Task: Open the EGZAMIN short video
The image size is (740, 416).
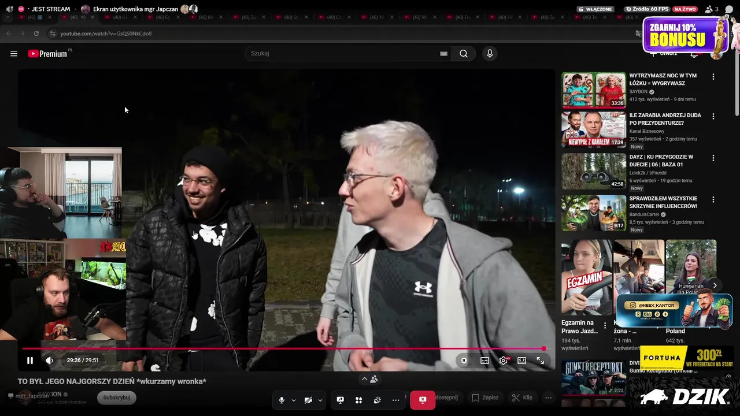Action: click(587, 277)
